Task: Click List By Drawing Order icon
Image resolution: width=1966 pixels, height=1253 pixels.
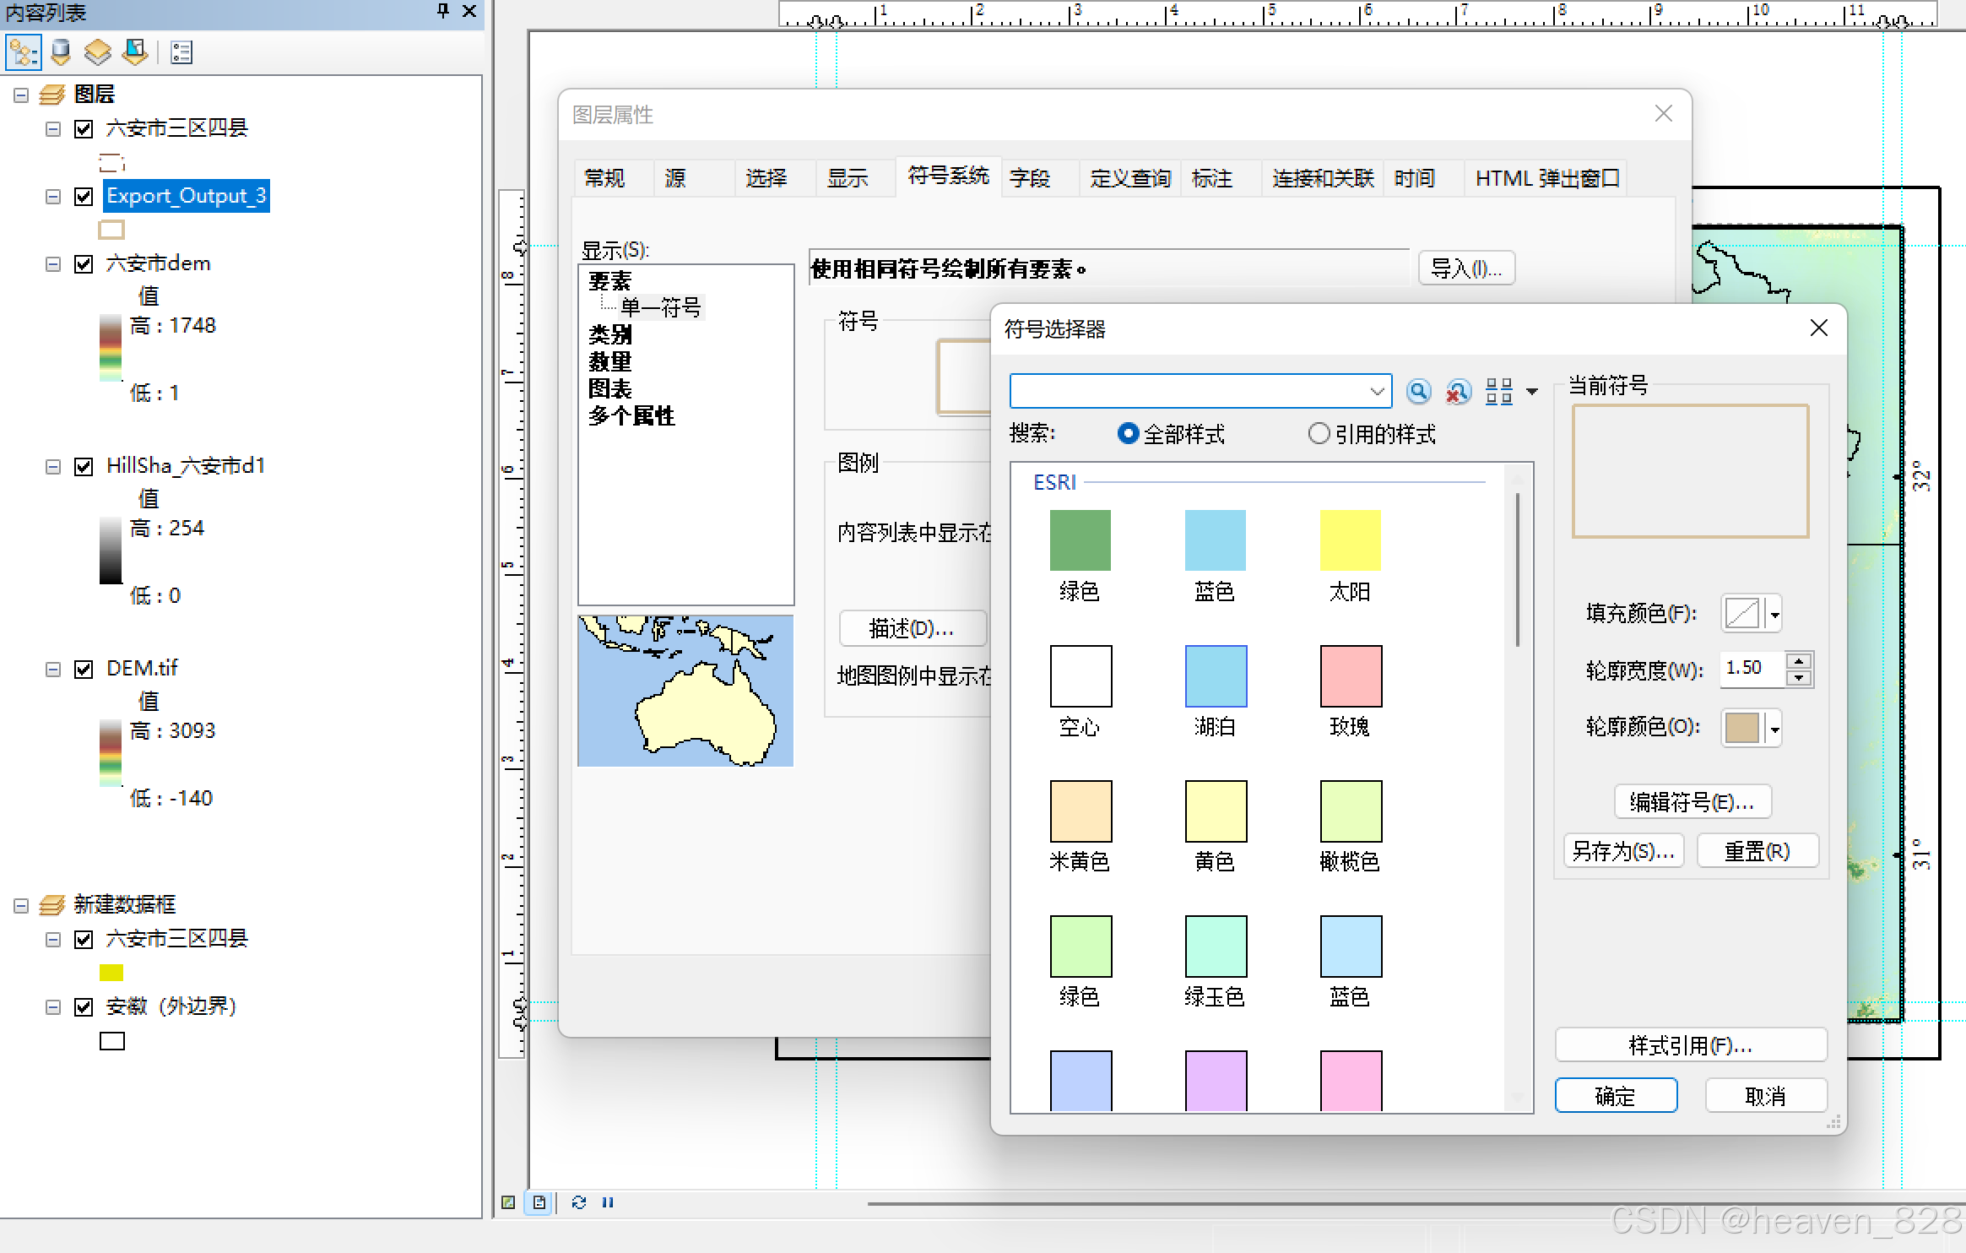Action: click(x=23, y=52)
